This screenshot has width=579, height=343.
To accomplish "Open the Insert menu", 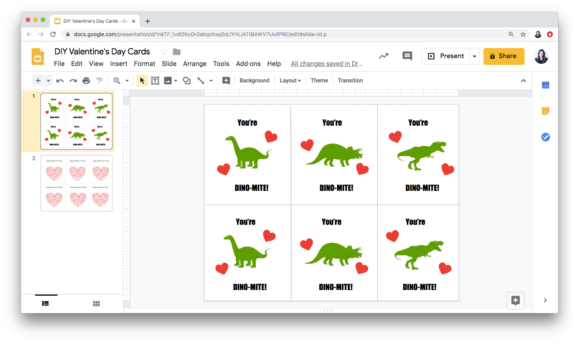I will pos(119,64).
